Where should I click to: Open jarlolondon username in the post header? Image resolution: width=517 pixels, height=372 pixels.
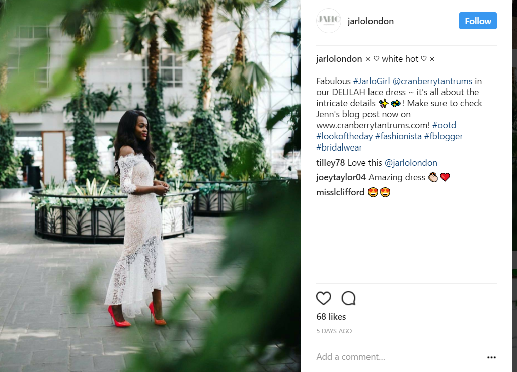(x=371, y=21)
